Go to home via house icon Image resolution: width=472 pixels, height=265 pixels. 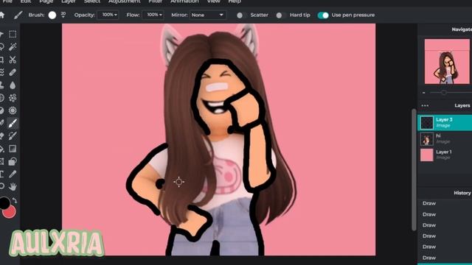pyautogui.click(x=1, y=15)
